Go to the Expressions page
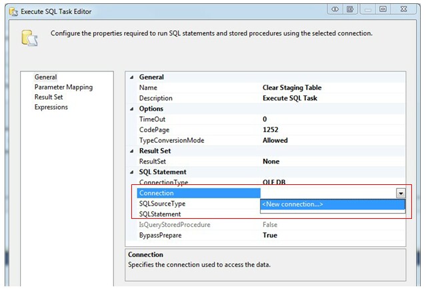The height and width of the screenshot is (293, 426). pyautogui.click(x=51, y=107)
